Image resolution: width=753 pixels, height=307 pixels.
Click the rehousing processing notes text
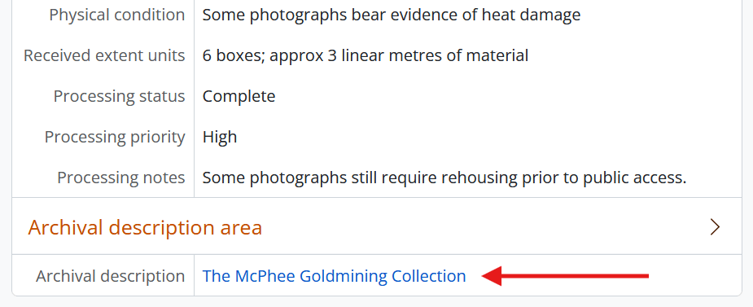tap(444, 178)
